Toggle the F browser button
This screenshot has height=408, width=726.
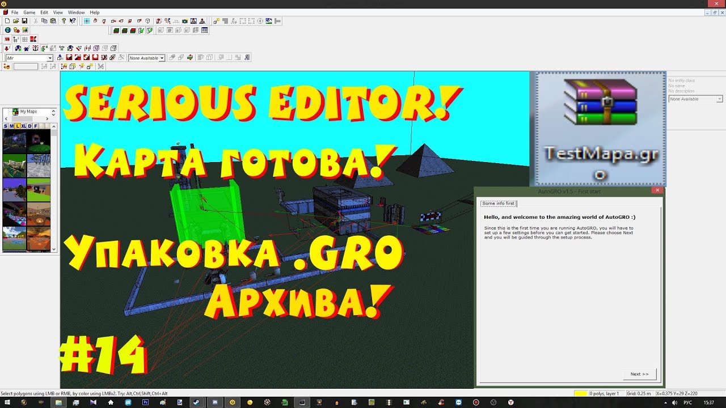36,126
